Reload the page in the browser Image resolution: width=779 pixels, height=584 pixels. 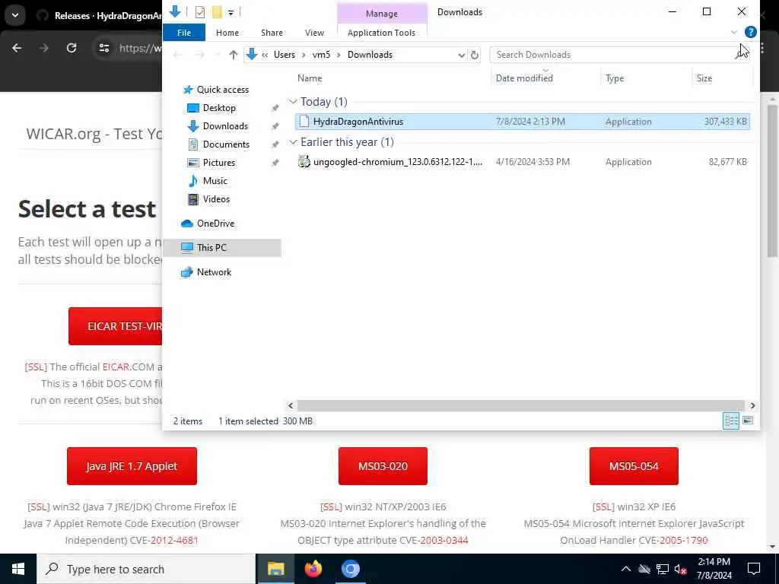tap(72, 48)
